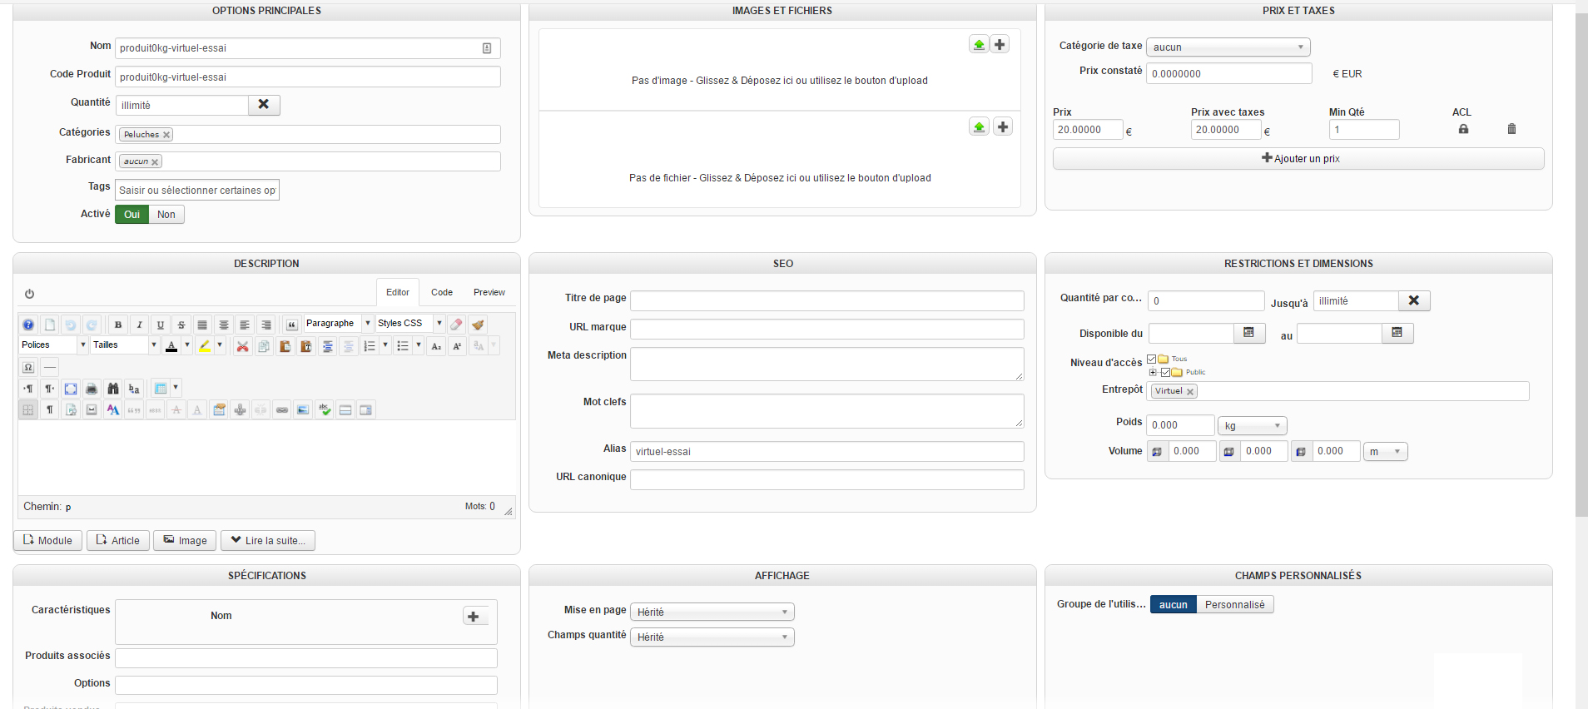This screenshot has width=1588, height=709.
Task: Open the Tailles font size dropdown
Action: (x=125, y=345)
